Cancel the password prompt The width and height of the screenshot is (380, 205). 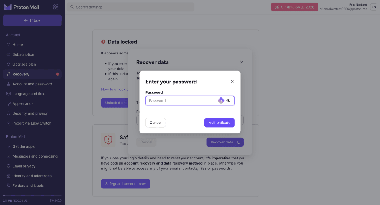[x=155, y=123]
